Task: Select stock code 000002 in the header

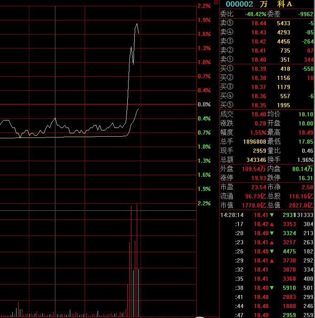Action: (x=239, y=4)
